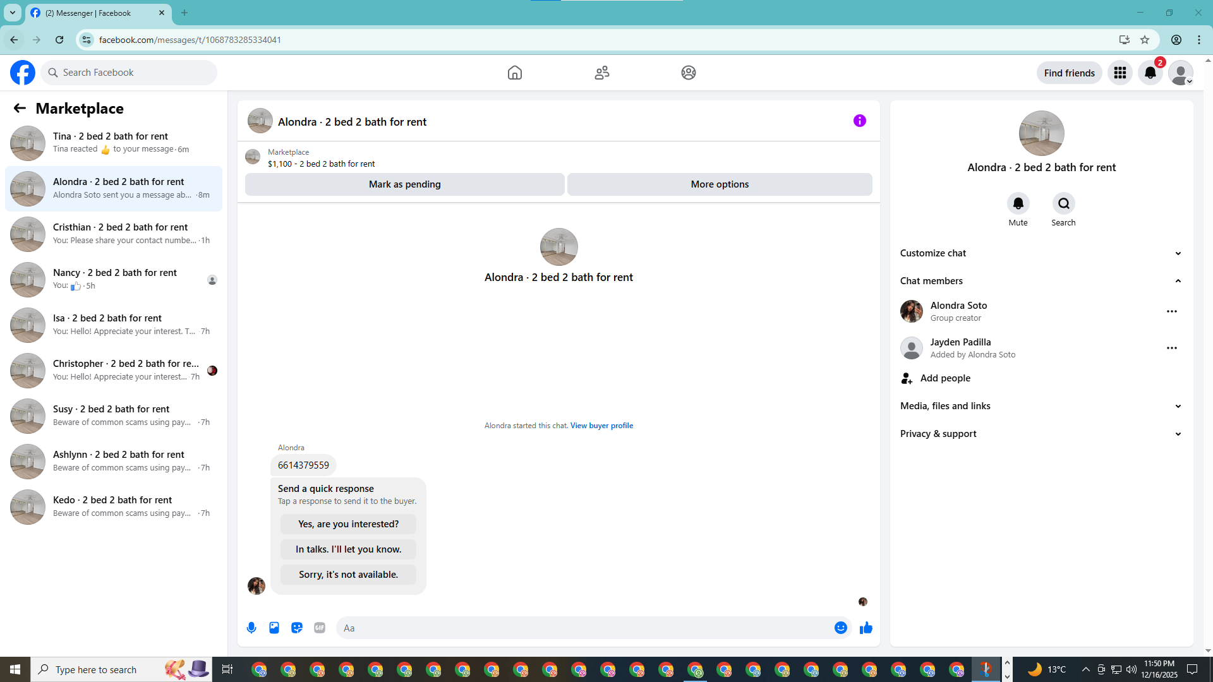Open the $1,100 Marketplace listing link
Screen dimensions: 1213x682
[x=321, y=164]
